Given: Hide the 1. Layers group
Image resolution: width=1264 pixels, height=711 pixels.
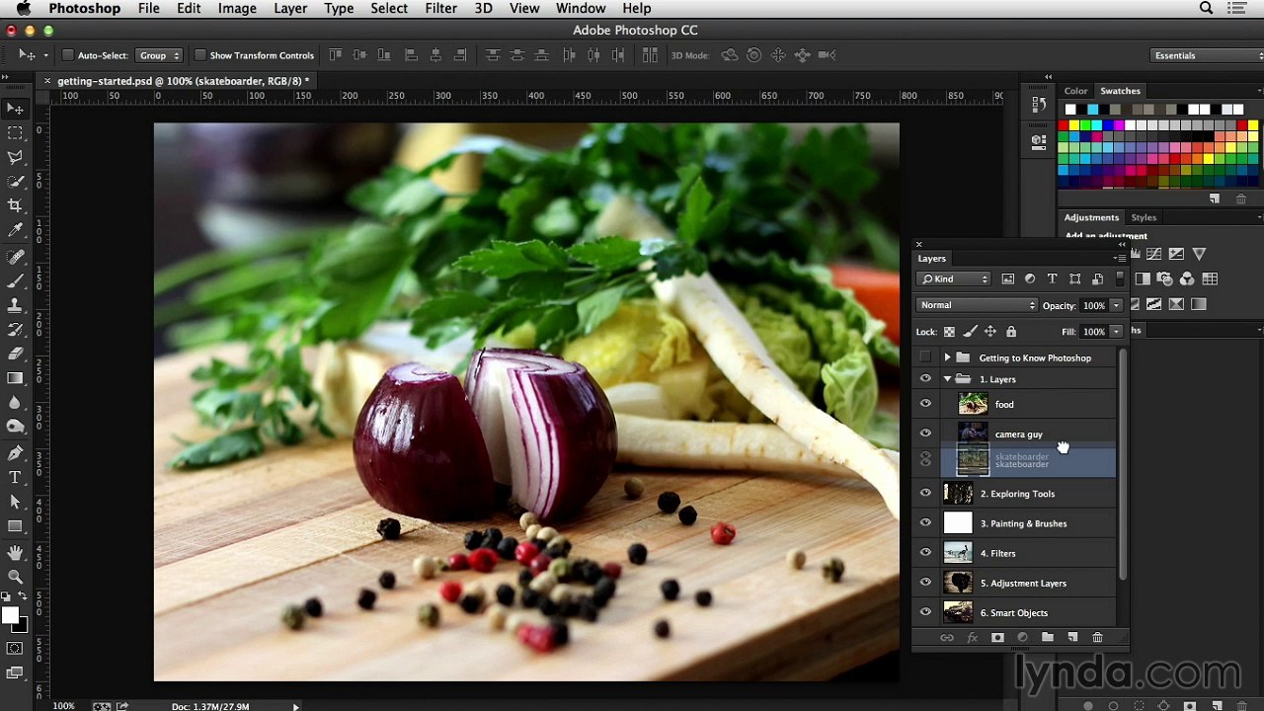Looking at the screenshot, I should (925, 379).
